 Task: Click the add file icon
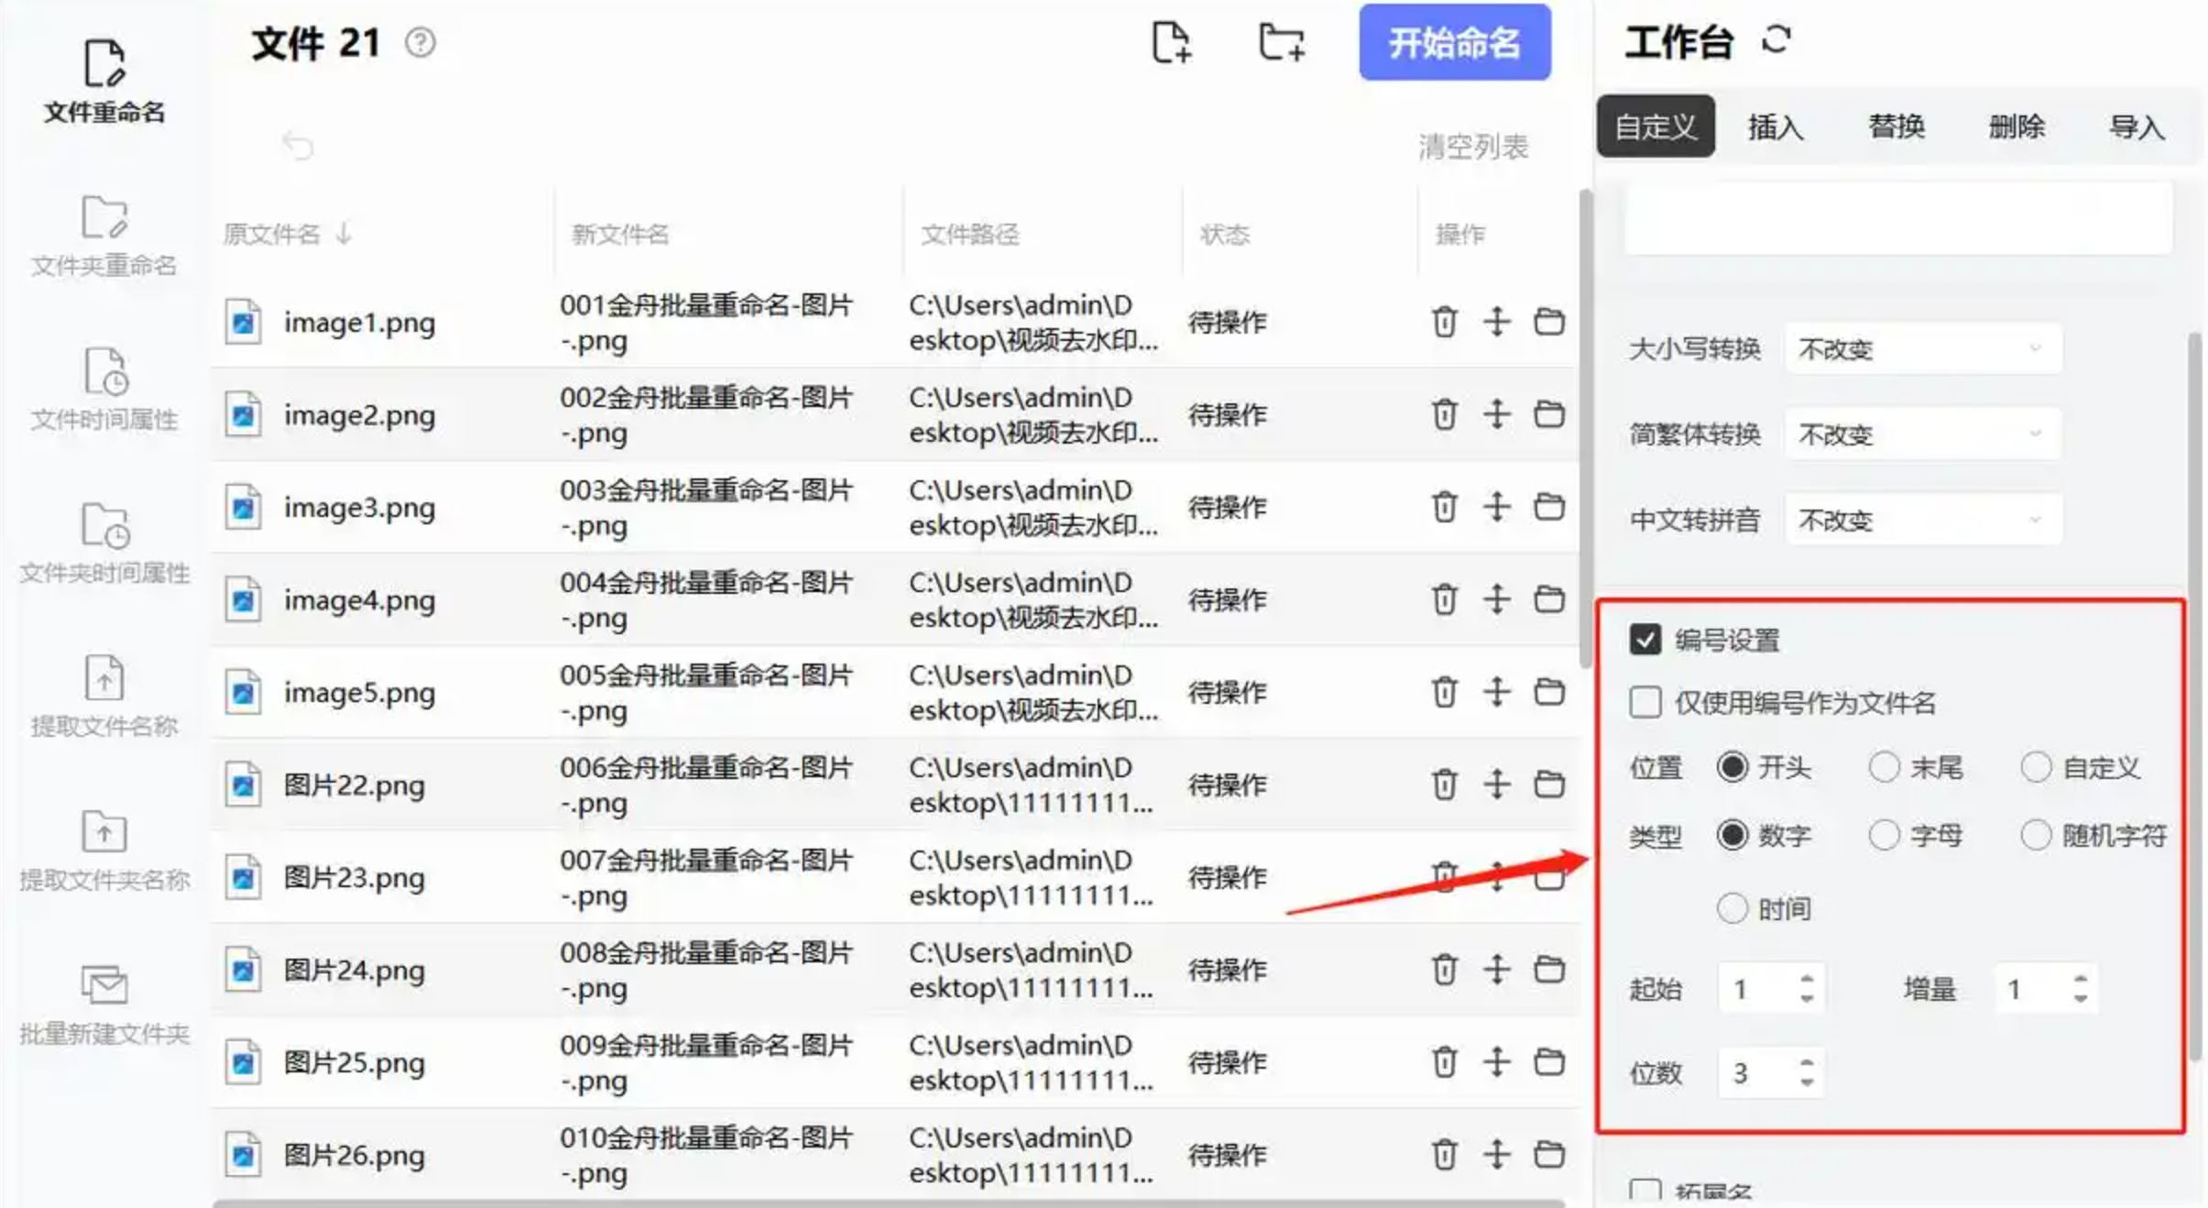coord(1171,43)
